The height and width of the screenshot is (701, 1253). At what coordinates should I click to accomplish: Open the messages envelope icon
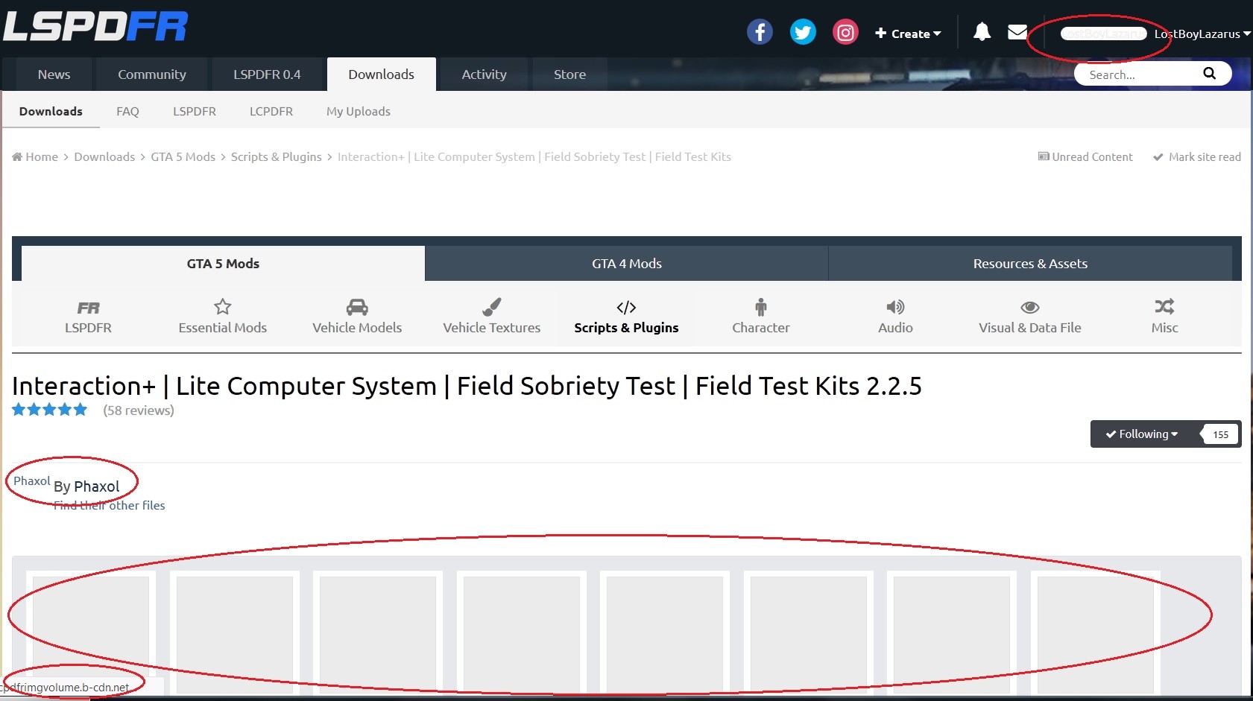click(x=1017, y=32)
